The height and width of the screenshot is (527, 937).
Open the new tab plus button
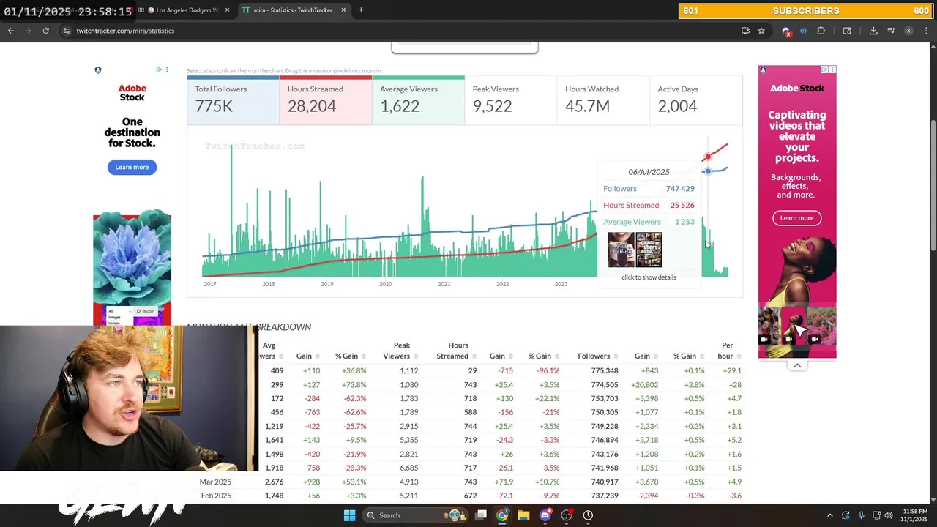click(x=361, y=10)
